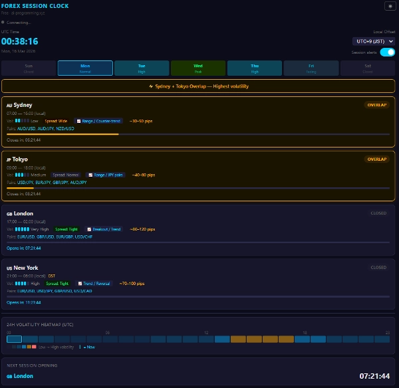Click the New York Spread Tight tag
This screenshot has width=399, height=388.
click(57, 284)
